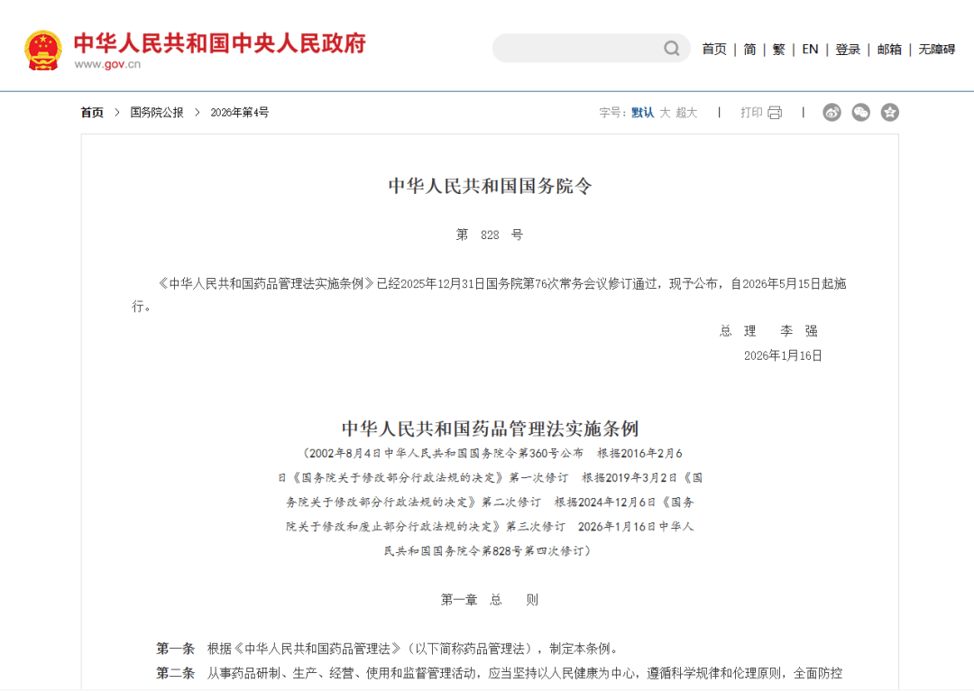Viewport: 974px width, 692px height.
Task: Click the star favorite icon
Action: coord(890,112)
